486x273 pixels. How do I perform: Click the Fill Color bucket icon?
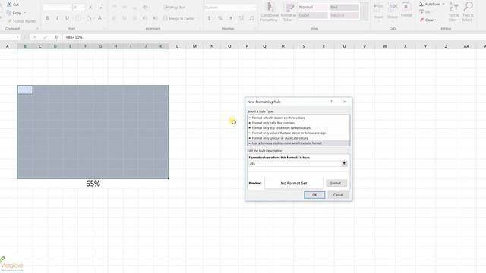pyautogui.click(x=89, y=18)
